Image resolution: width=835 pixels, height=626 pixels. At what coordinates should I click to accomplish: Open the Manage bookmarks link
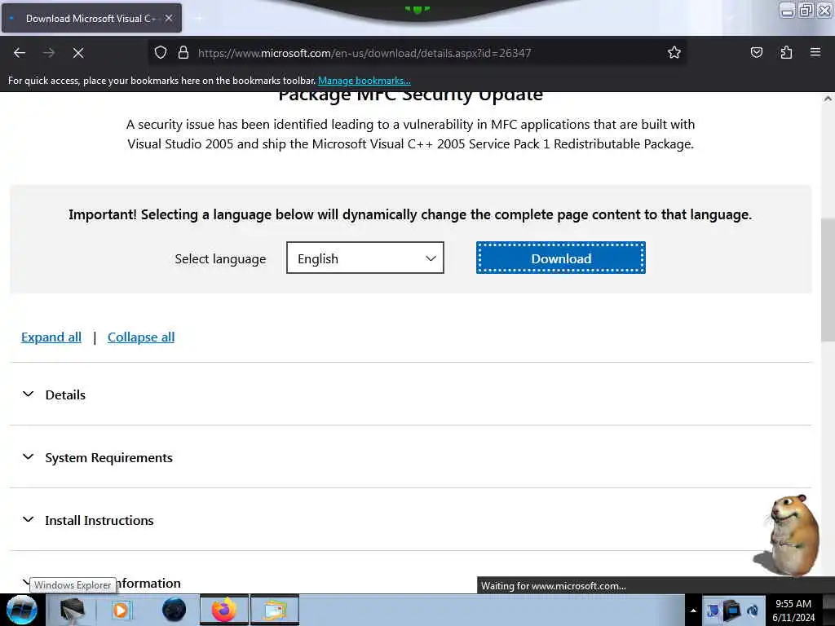click(364, 81)
